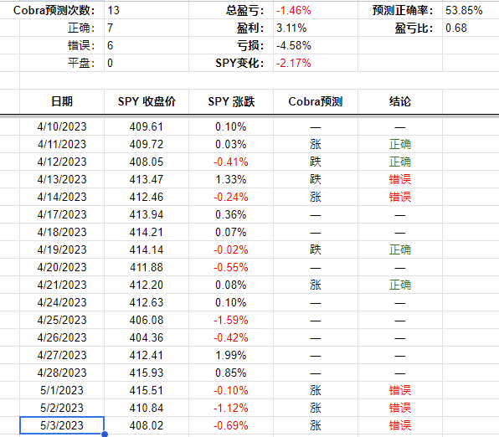Select the SPY 涨跌 header cell

pyautogui.click(x=231, y=101)
